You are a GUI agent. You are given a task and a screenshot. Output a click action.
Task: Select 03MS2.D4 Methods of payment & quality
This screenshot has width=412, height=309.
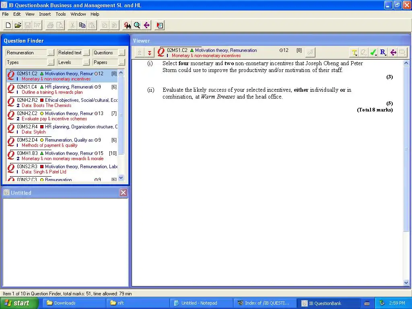click(x=62, y=142)
